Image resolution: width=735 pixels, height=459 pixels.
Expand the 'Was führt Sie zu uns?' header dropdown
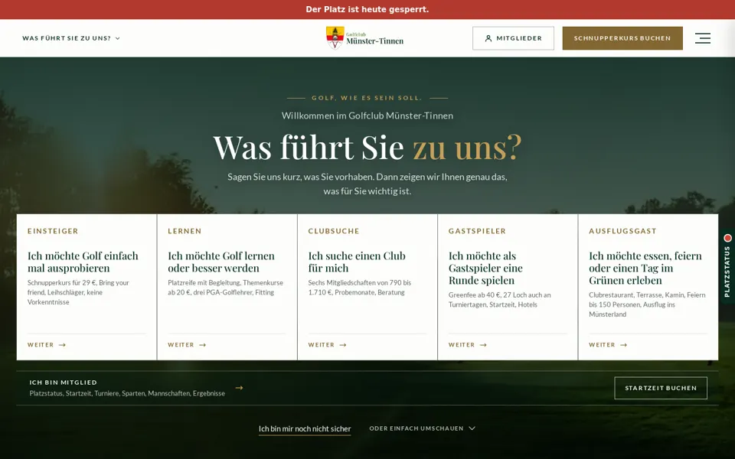point(71,38)
